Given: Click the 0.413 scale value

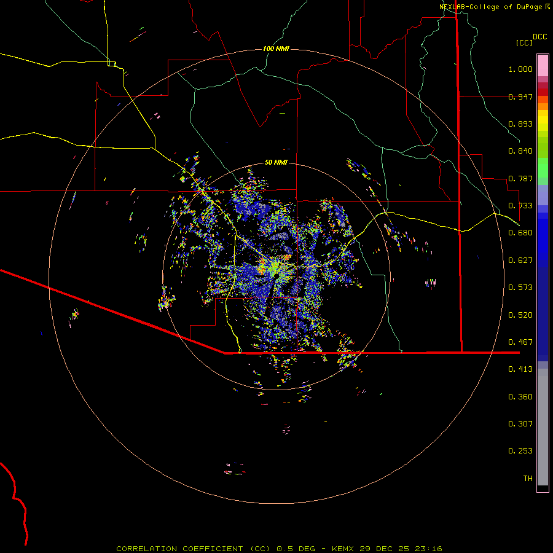Looking at the screenshot, I should click(520, 369).
